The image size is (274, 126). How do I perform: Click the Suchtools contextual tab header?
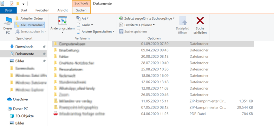81,3
